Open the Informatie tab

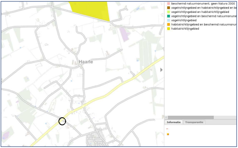tap(174, 122)
